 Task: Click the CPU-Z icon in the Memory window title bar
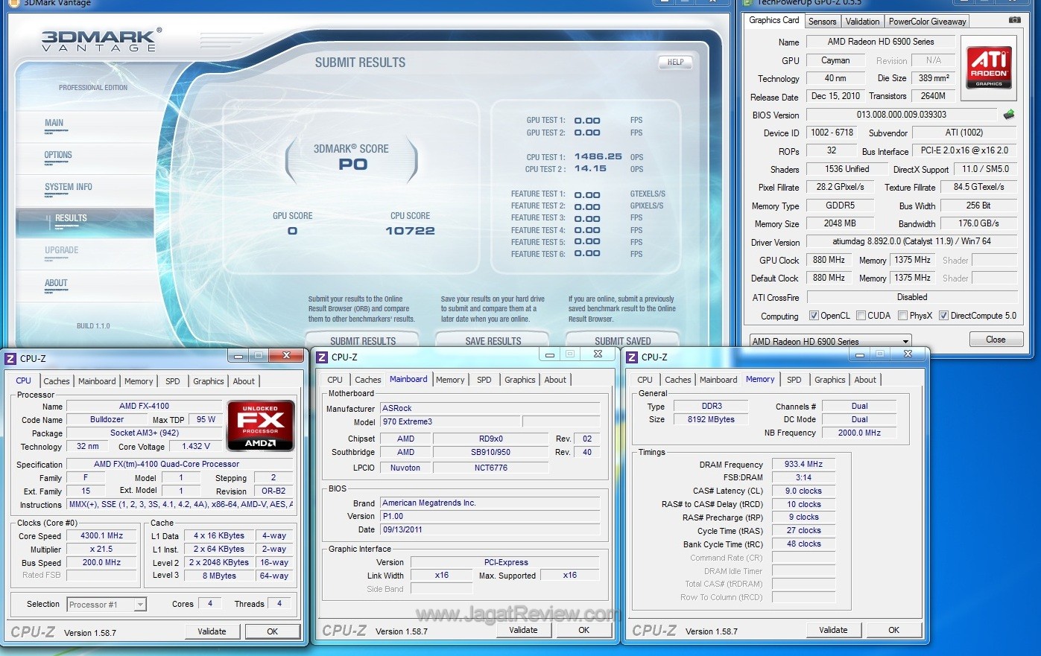[x=633, y=357]
